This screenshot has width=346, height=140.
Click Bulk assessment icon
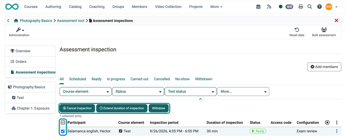point(324,32)
